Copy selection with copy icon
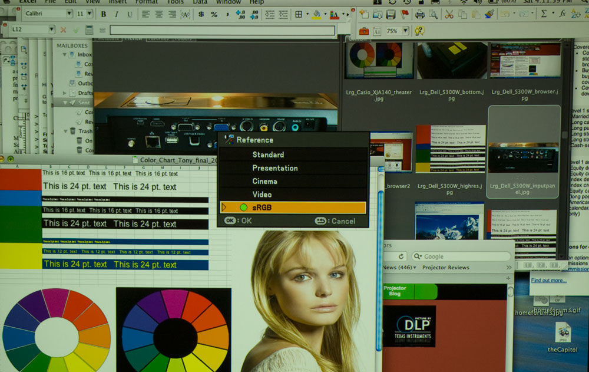 [462, 15]
